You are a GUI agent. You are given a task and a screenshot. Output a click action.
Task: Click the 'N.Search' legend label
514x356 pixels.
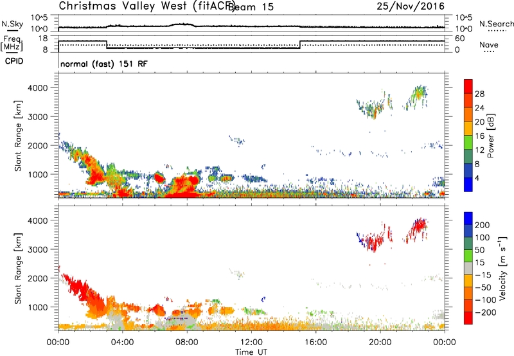click(x=496, y=24)
